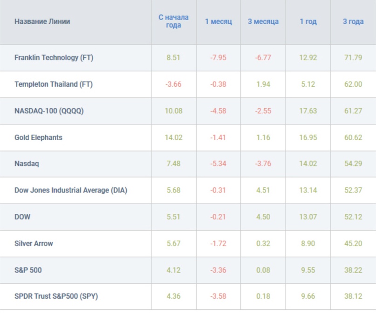This screenshot has height=315, width=376.
Task: Click Templeton Thailand year-to-date value -3.66
Action: click(x=173, y=84)
